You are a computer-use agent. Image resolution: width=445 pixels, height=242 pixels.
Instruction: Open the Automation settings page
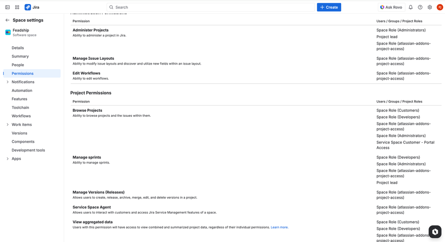coord(22,90)
